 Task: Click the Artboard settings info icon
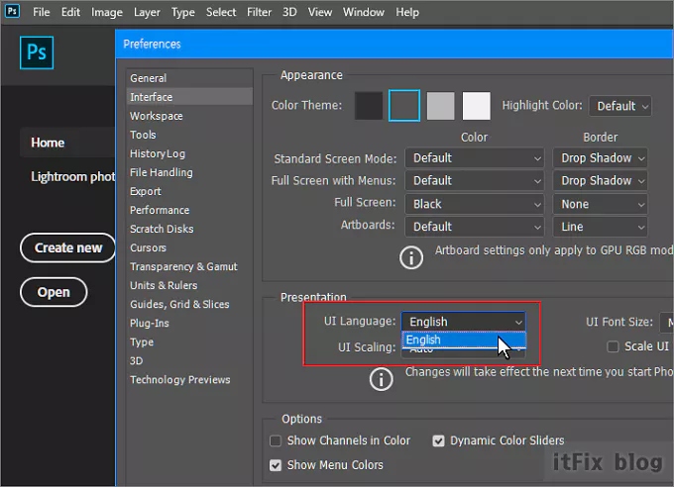pos(411,257)
